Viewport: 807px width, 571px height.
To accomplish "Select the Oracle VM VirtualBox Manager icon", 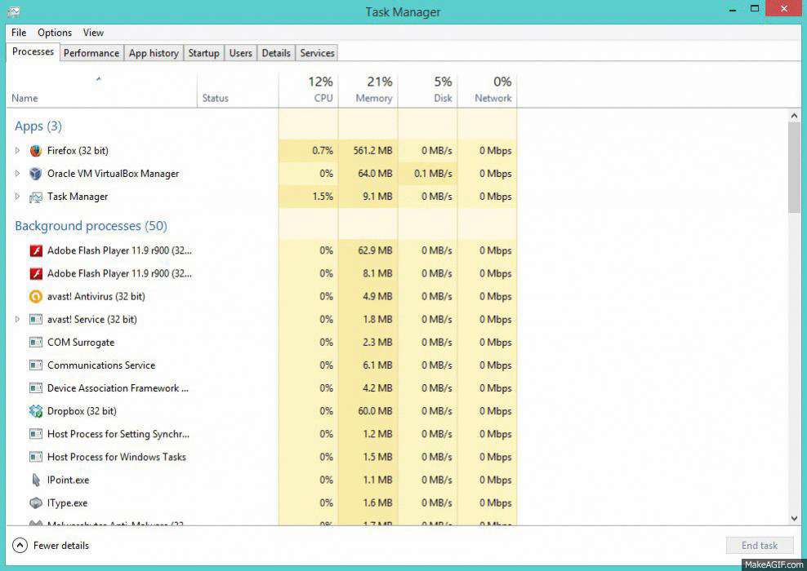I will tap(35, 174).
